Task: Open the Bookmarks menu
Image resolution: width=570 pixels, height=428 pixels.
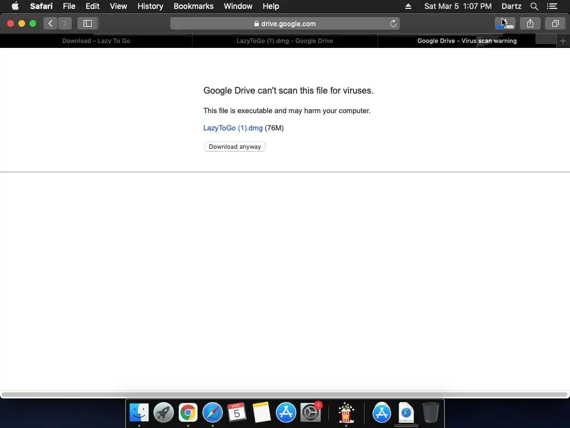Action: 193,6
